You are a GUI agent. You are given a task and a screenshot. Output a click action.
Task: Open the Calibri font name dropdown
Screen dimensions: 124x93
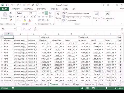click(x=29, y=13)
